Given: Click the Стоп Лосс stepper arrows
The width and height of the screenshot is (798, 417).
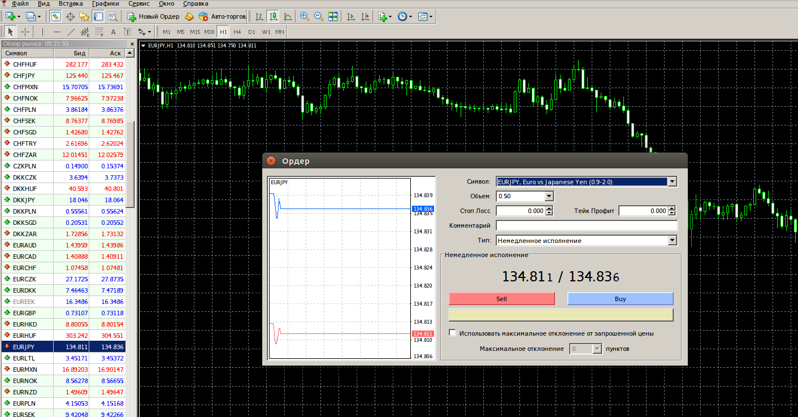Looking at the screenshot, I should coord(549,211).
